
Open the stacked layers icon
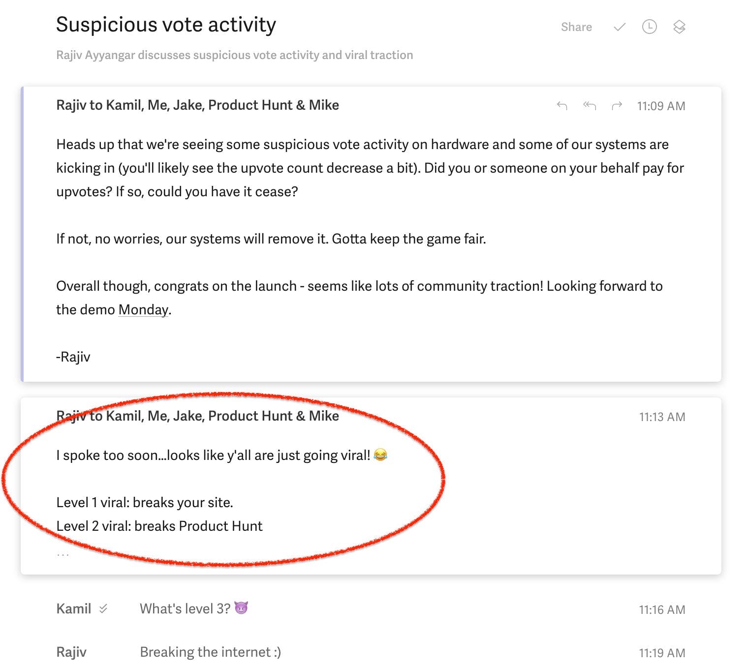pos(679,27)
